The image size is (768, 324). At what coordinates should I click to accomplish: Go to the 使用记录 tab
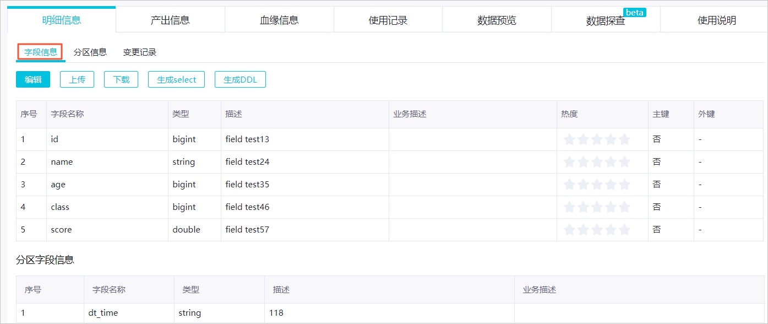[388, 20]
